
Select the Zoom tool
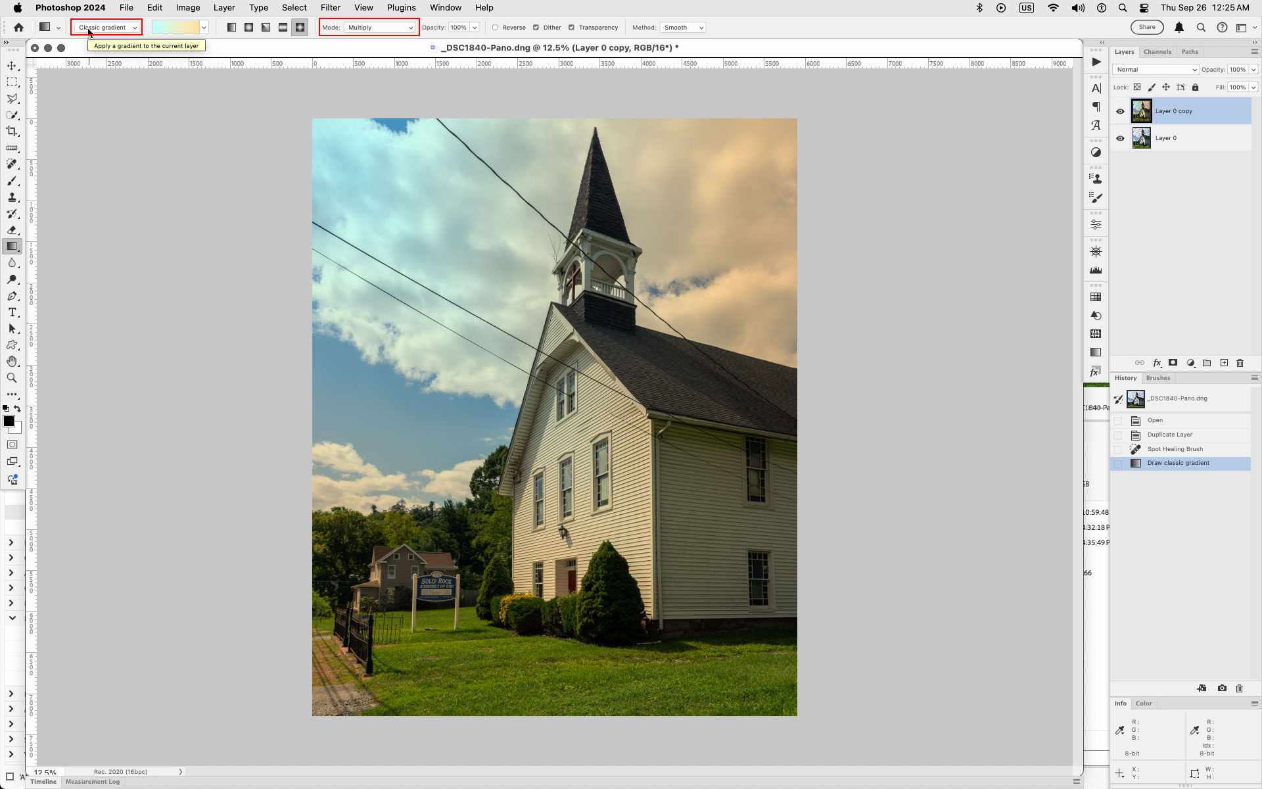[12, 378]
